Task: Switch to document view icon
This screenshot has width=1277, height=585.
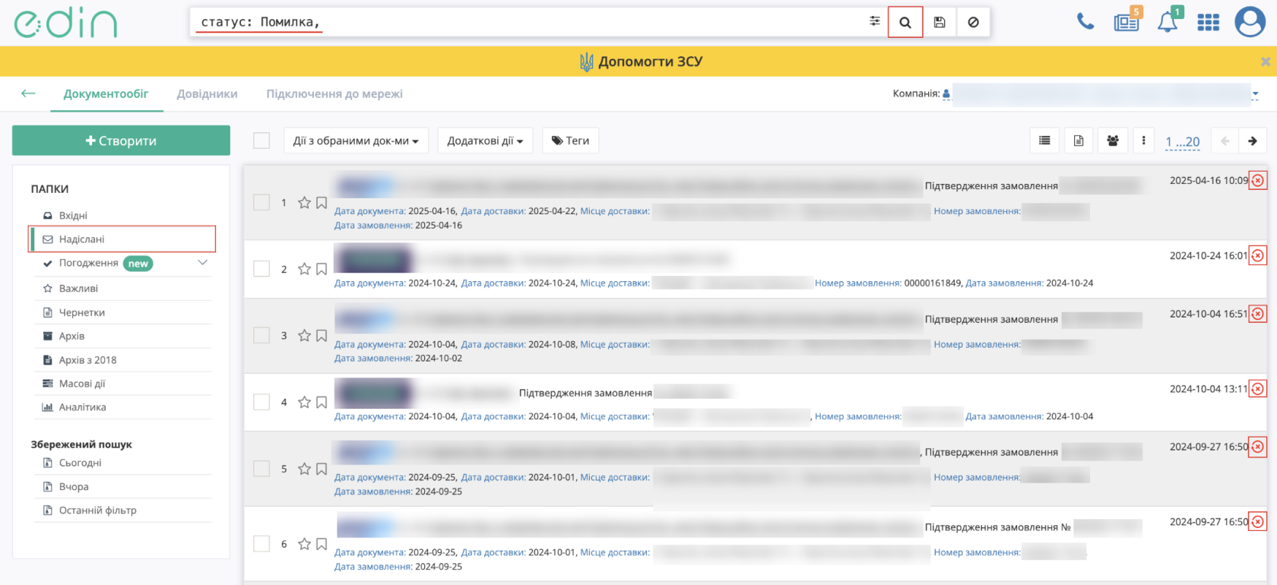Action: (1079, 141)
